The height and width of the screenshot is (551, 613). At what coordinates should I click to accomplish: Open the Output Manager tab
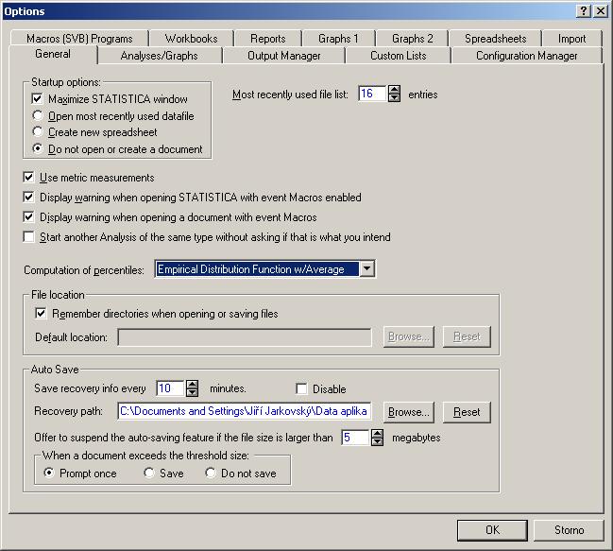click(x=283, y=56)
